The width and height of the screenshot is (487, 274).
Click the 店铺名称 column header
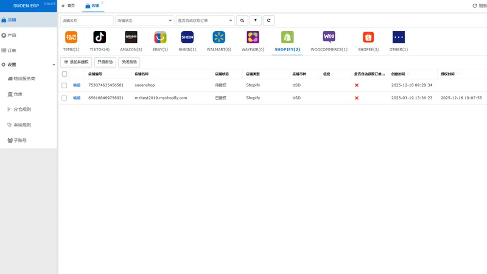(142, 74)
